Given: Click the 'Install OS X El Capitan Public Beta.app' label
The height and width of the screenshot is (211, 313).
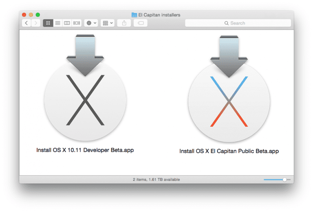Looking at the screenshot, I should click(229, 151).
